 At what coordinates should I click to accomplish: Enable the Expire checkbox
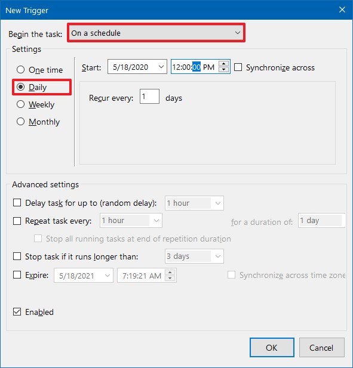[17, 274]
